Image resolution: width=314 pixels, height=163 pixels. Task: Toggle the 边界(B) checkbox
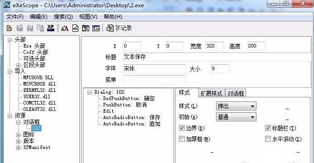point(182,128)
